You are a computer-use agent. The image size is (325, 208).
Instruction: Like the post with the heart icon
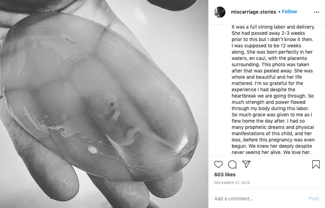click(218, 164)
